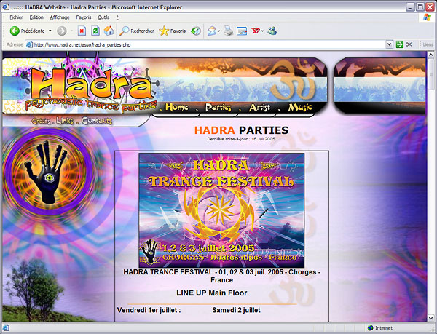Click the Internet zone status indicator
The image size is (437, 334).
(x=379, y=328)
